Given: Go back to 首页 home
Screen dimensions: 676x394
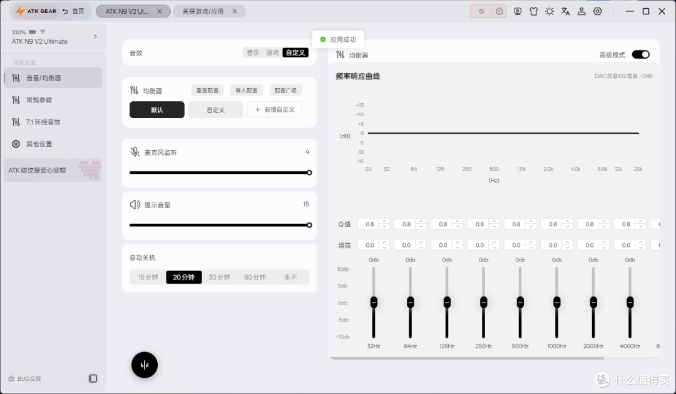Looking at the screenshot, I should [x=73, y=11].
